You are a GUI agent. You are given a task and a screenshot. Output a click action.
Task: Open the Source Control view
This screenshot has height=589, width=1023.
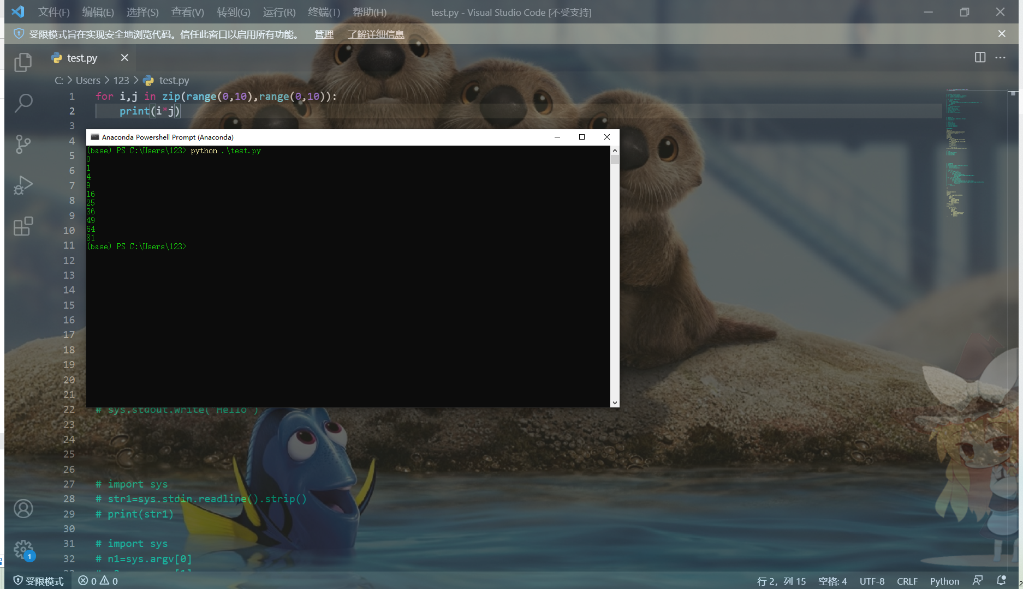click(x=23, y=144)
